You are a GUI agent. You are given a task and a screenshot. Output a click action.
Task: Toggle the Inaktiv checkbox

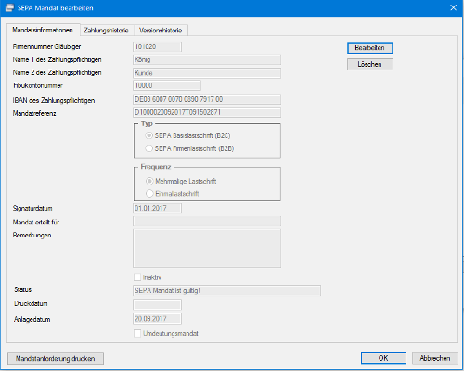(x=137, y=277)
